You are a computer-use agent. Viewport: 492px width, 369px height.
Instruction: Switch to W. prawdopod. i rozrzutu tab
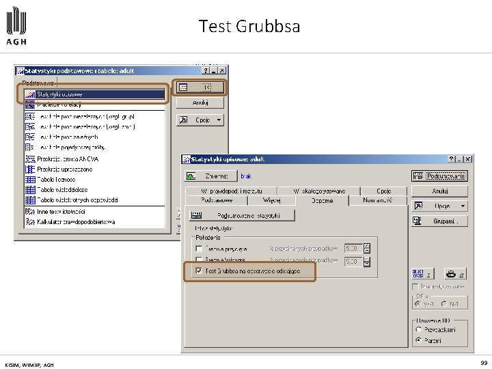tap(231, 191)
